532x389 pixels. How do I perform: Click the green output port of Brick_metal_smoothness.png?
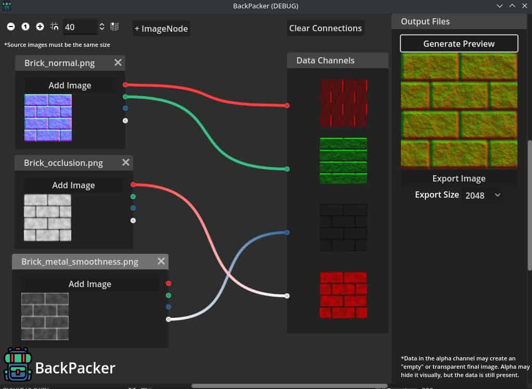click(168, 295)
